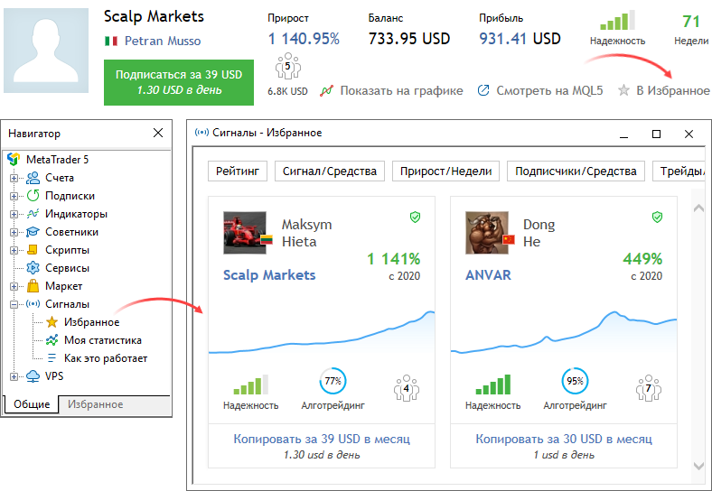Image resolution: width=712 pixels, height=491 pixels.
Task: Click the F1 car avatar thumbnail
Action: click(x=245, y=233)
